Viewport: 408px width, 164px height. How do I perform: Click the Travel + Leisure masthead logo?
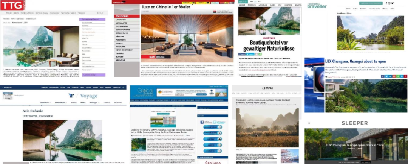(267, 88)
